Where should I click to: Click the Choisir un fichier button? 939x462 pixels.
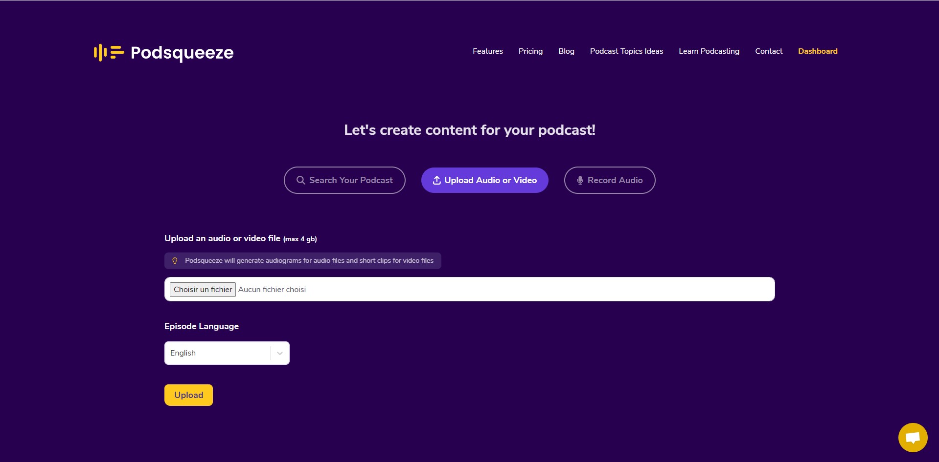click(203, 290)
